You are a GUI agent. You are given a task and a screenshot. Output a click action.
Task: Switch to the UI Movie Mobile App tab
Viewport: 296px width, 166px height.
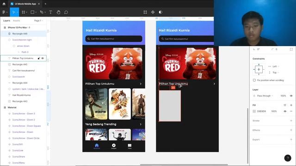(x=25, y=4)
